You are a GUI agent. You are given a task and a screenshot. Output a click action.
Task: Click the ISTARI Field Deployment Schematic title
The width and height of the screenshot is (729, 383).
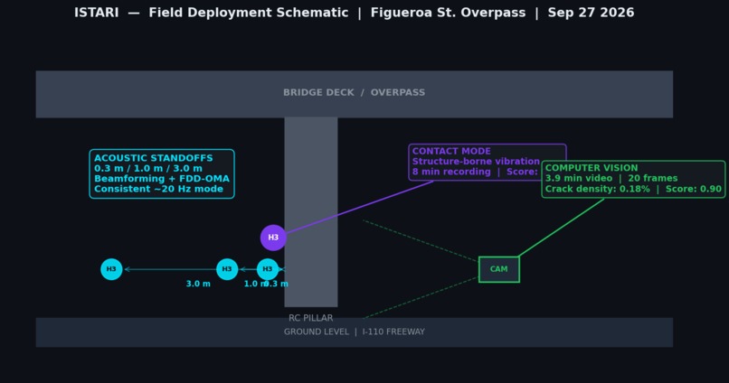click(355, 13)
